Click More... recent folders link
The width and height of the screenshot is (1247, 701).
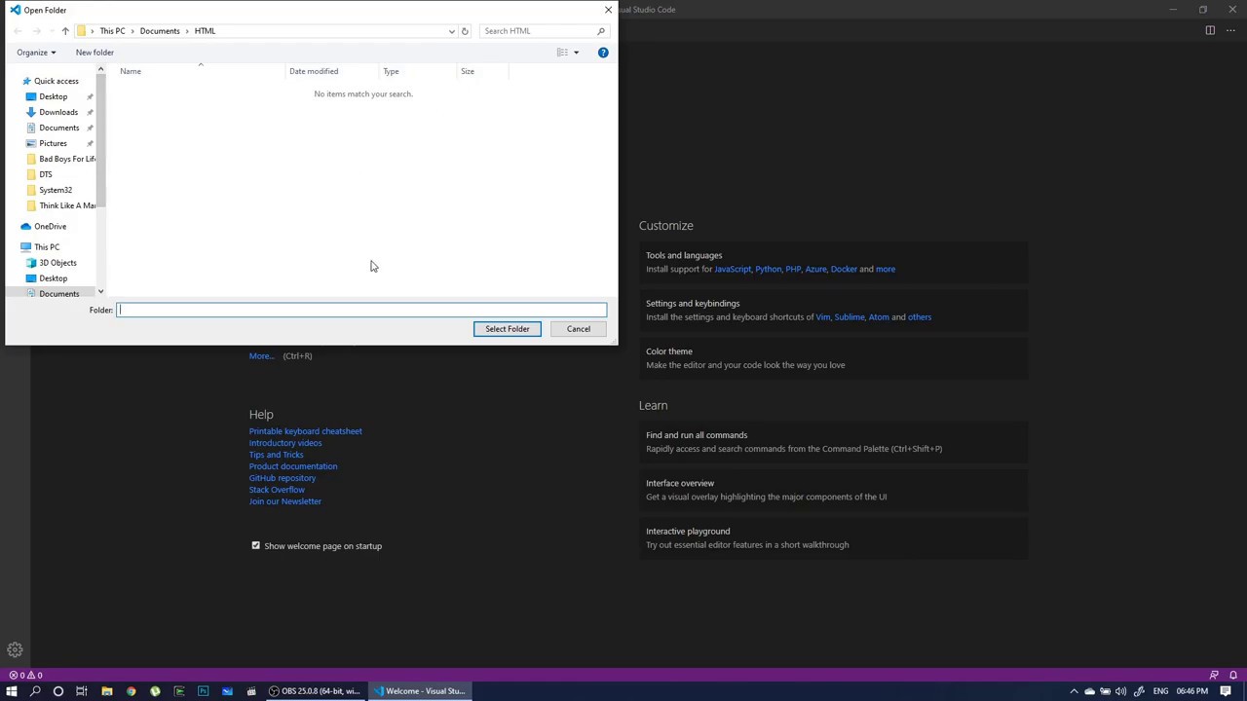point(261,356)
